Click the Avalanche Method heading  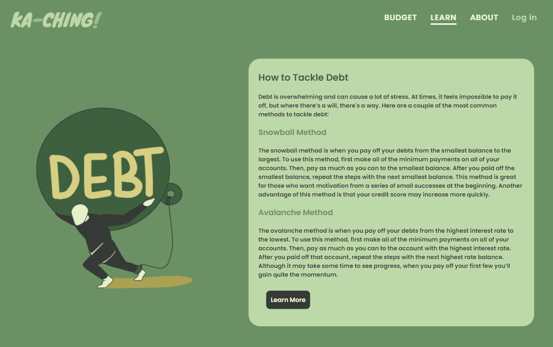pos(295,213)
